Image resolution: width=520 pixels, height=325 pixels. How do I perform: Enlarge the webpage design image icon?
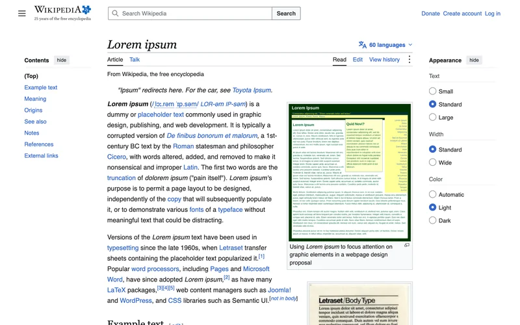click(407, 245)
